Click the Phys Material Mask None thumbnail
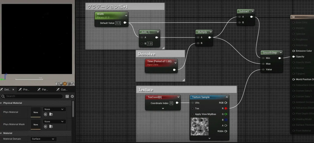This screenshot has width=314, height=143. click(36, 124)
